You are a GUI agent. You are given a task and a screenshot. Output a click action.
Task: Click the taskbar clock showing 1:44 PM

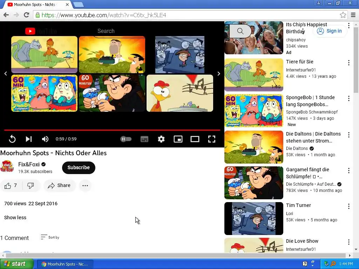tap(346, 264)
